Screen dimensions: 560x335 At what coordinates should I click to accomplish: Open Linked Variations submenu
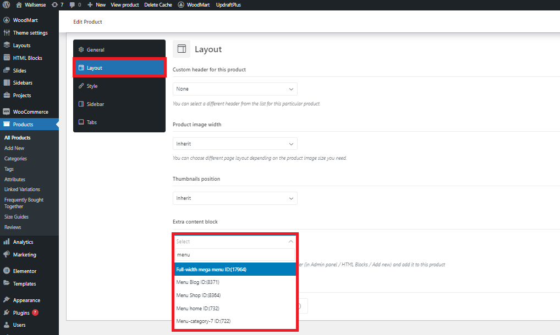pyautogui.click(x=22, y=189)
